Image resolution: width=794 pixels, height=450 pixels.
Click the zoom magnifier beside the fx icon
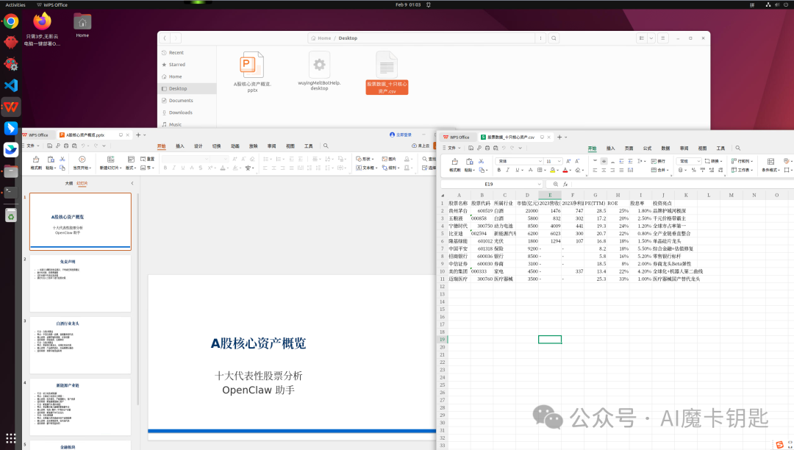556,185
